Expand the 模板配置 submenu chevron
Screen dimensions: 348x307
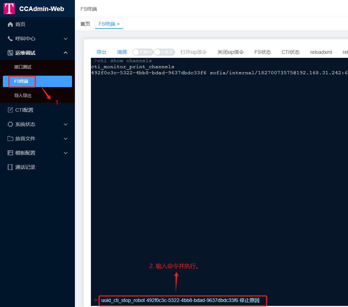coord(66,153)
